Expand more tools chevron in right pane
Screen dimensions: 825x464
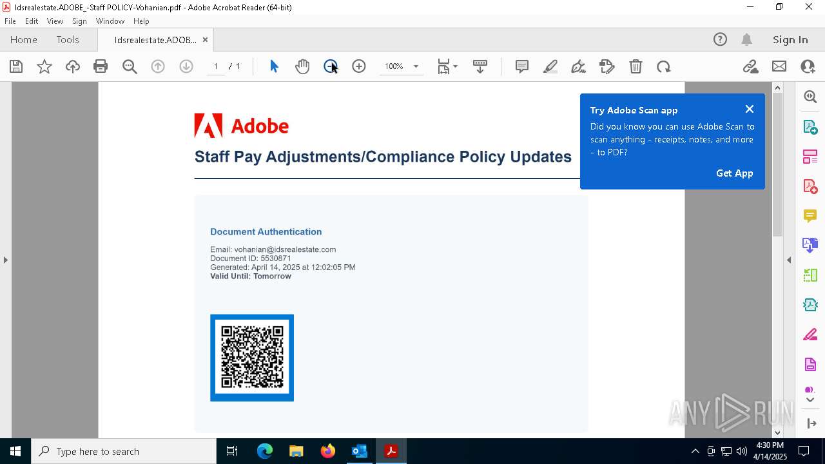(x=810, y=400)
